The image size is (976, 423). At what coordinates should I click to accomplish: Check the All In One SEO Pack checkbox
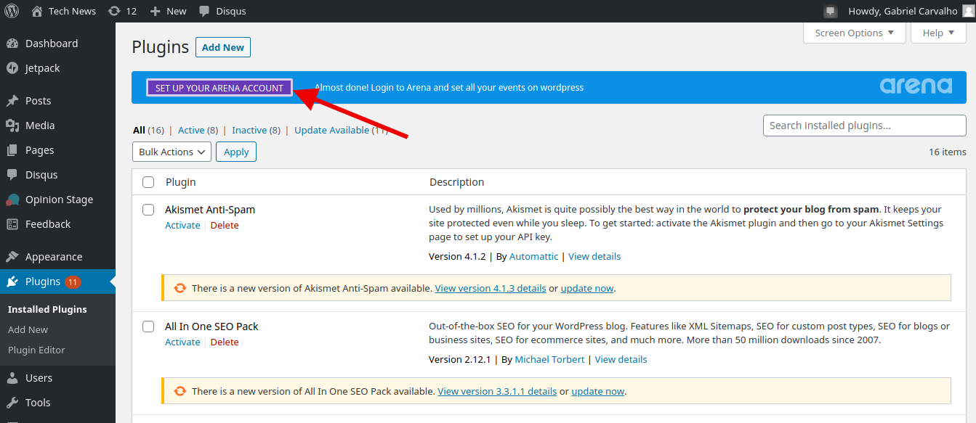point(148,327)
